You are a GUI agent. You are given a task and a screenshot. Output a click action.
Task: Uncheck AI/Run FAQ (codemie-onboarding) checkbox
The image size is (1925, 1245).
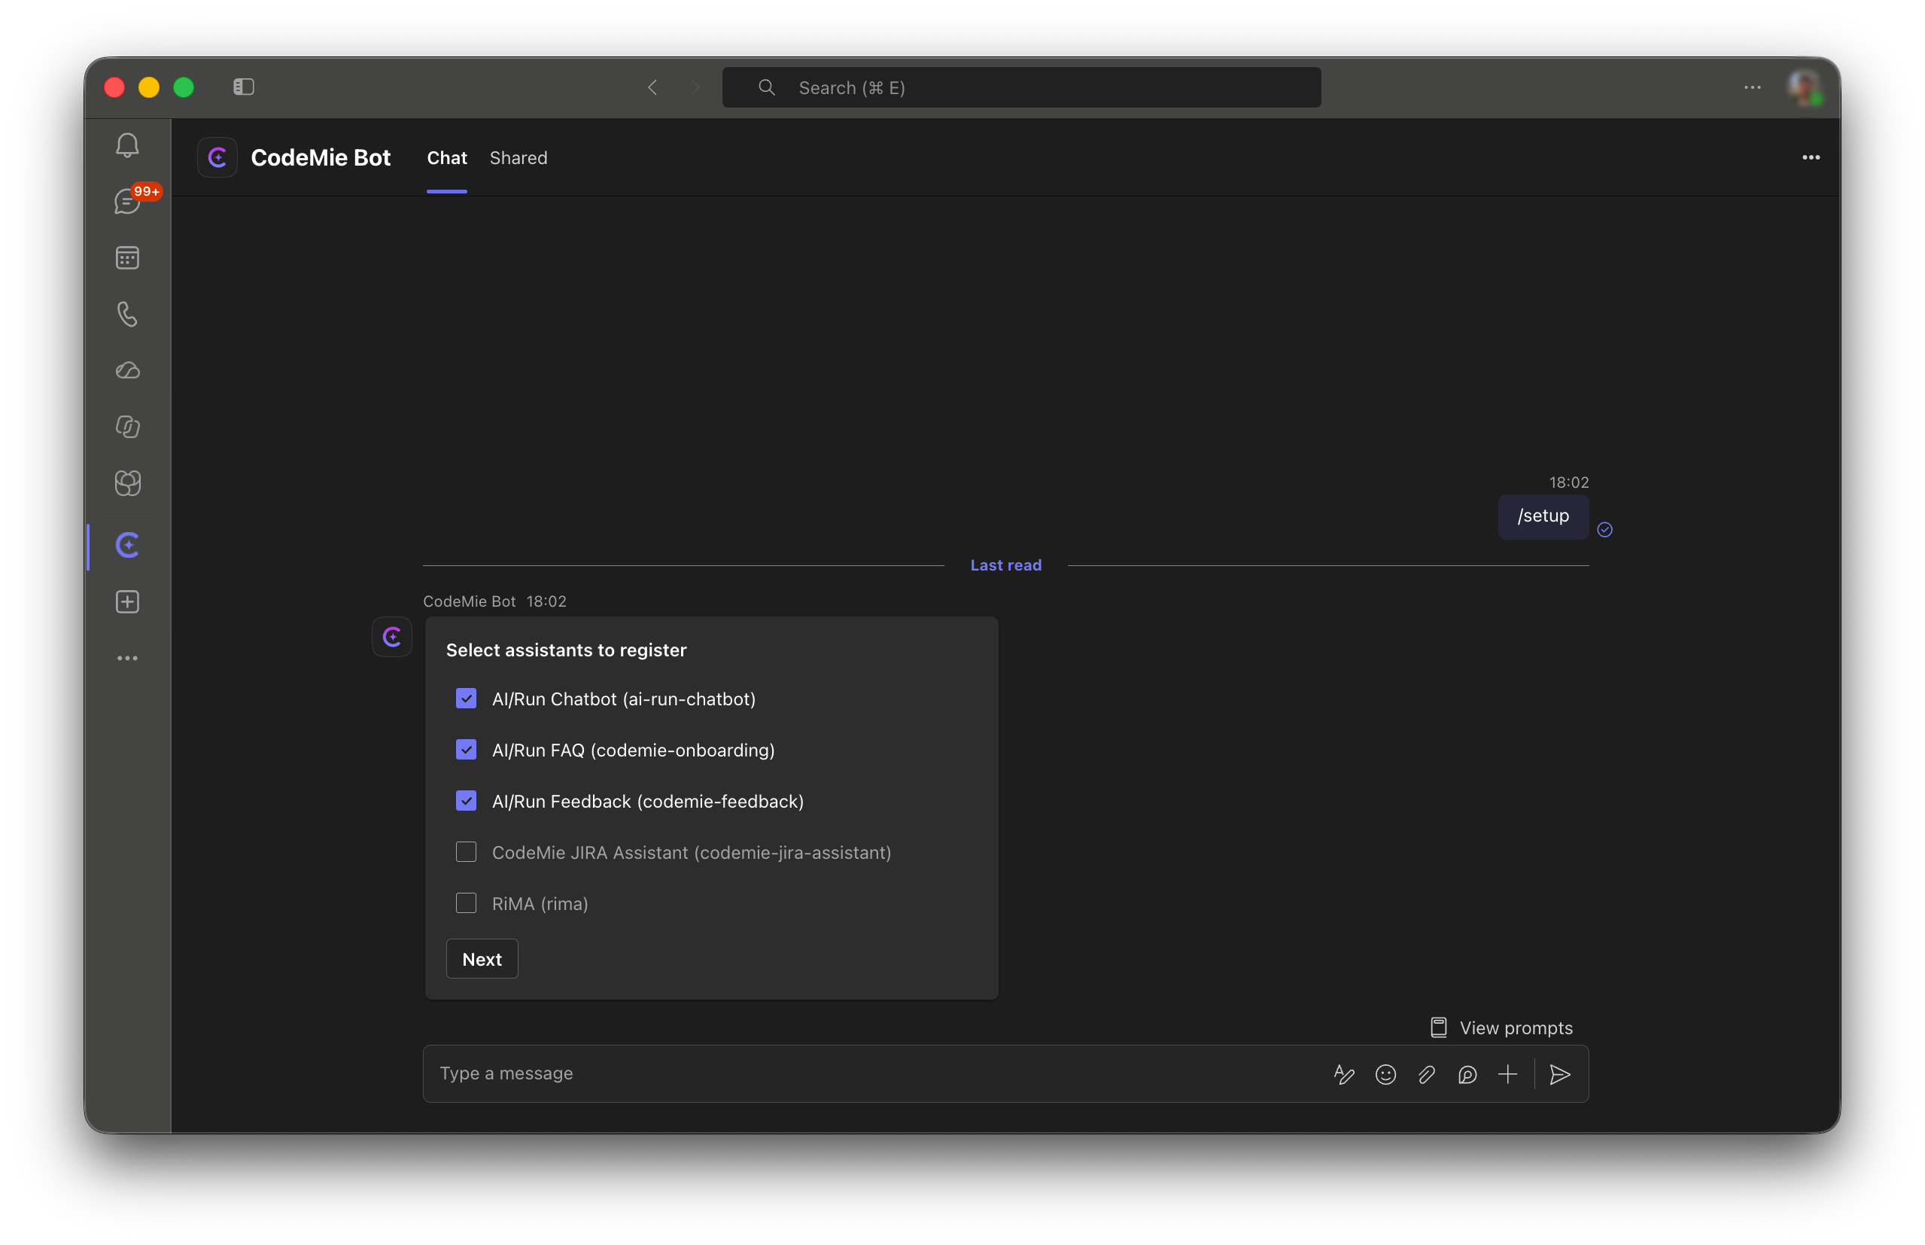point(466,750)
